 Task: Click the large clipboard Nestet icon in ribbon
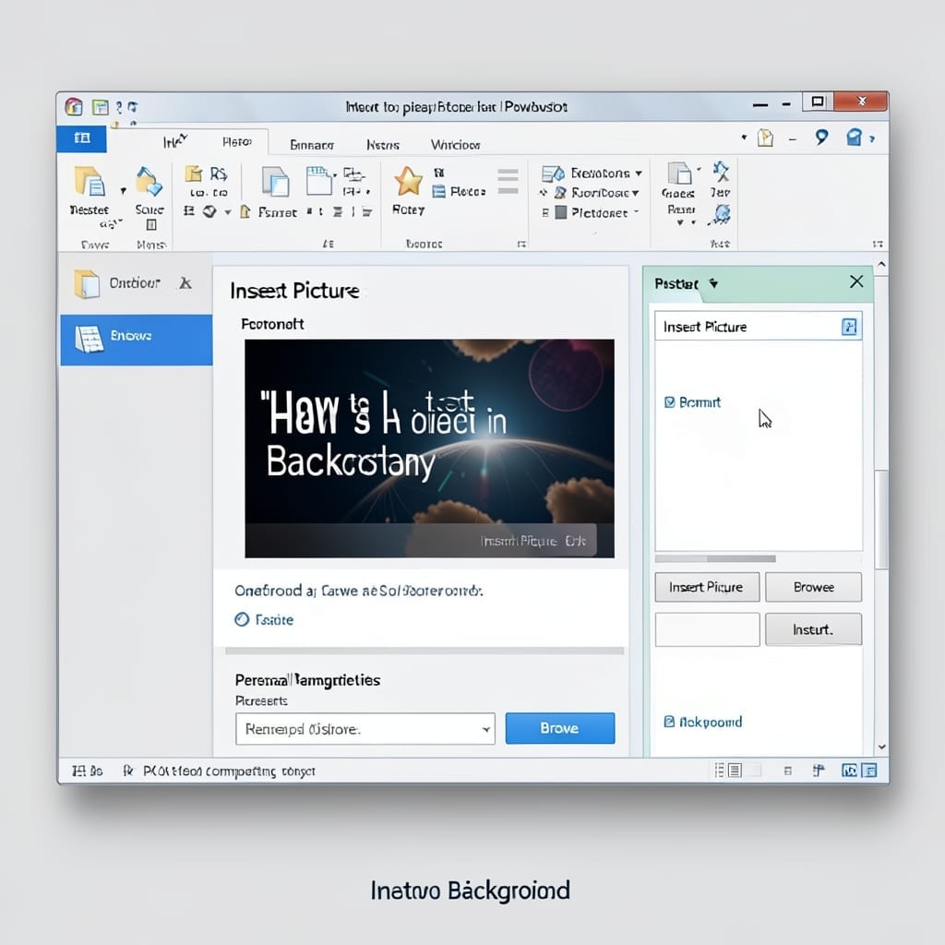[x=90, y=182]
